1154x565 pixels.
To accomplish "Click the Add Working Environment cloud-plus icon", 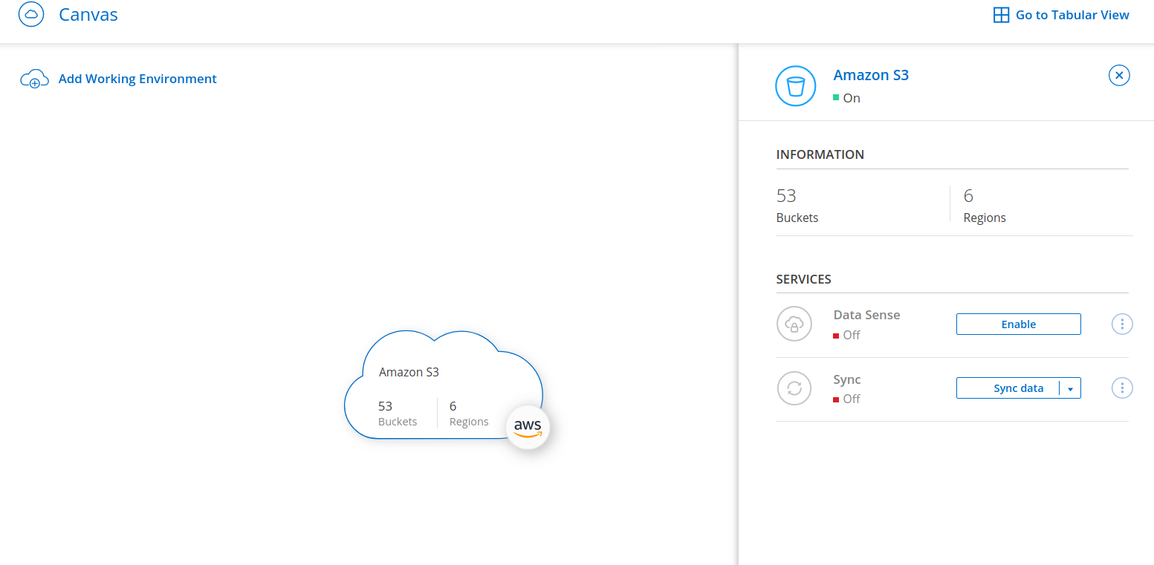I will coord(34,79).
